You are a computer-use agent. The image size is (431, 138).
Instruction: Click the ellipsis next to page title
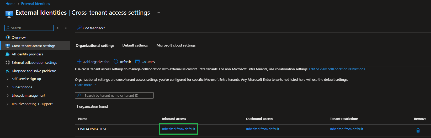click(158, 13)
